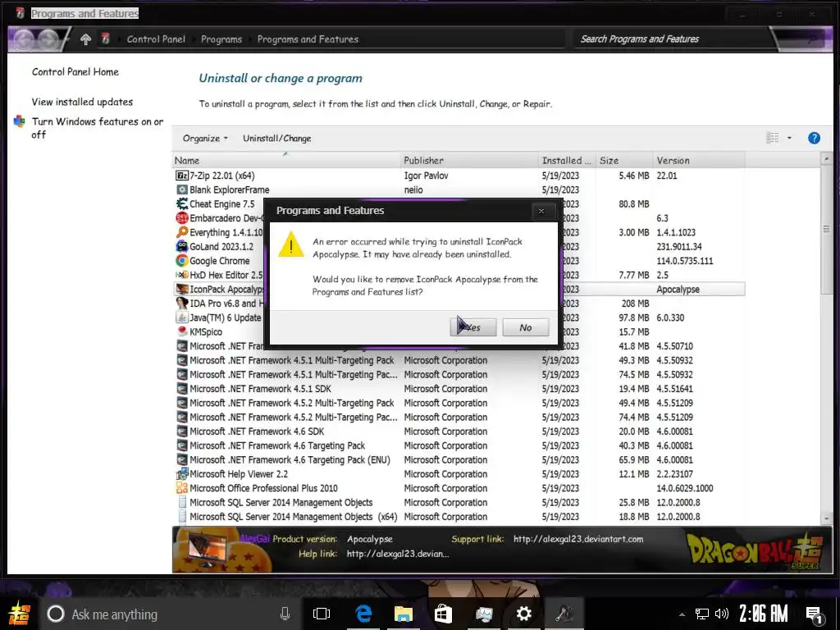Click the Blank ExplorerFrame icon
Viewport: 840px width, 630px height.
point(182,189)
